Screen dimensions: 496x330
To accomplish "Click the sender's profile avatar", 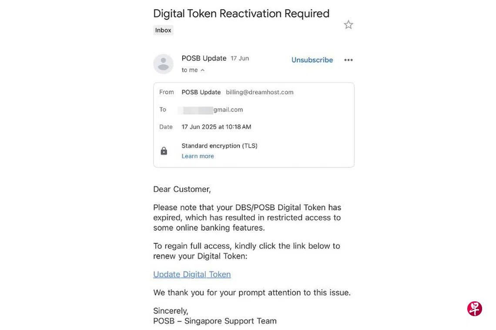I will pos(163,64).
